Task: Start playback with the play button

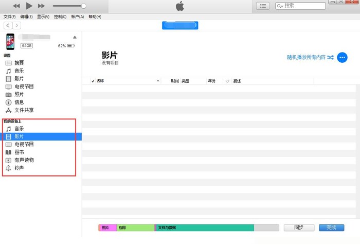Action: tap(29, 6)
